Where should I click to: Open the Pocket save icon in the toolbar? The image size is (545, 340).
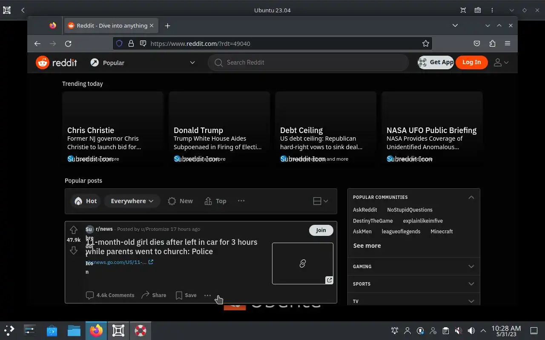click(477, 43)
